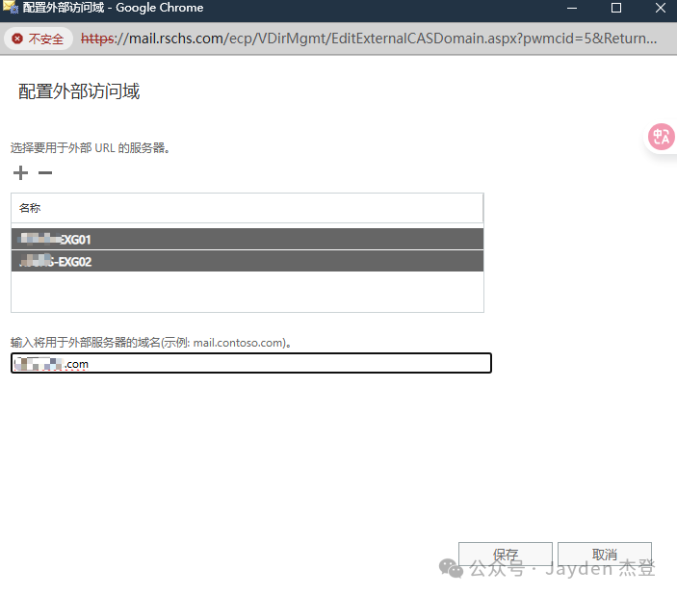The image size is (677, 595).
Task: Click empty space below the server rows
Action: (x=247, y=292)
